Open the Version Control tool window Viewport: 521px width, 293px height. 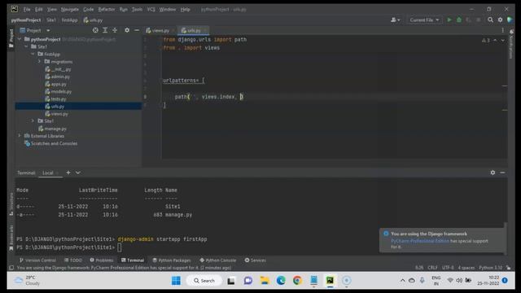click(37, 260)
